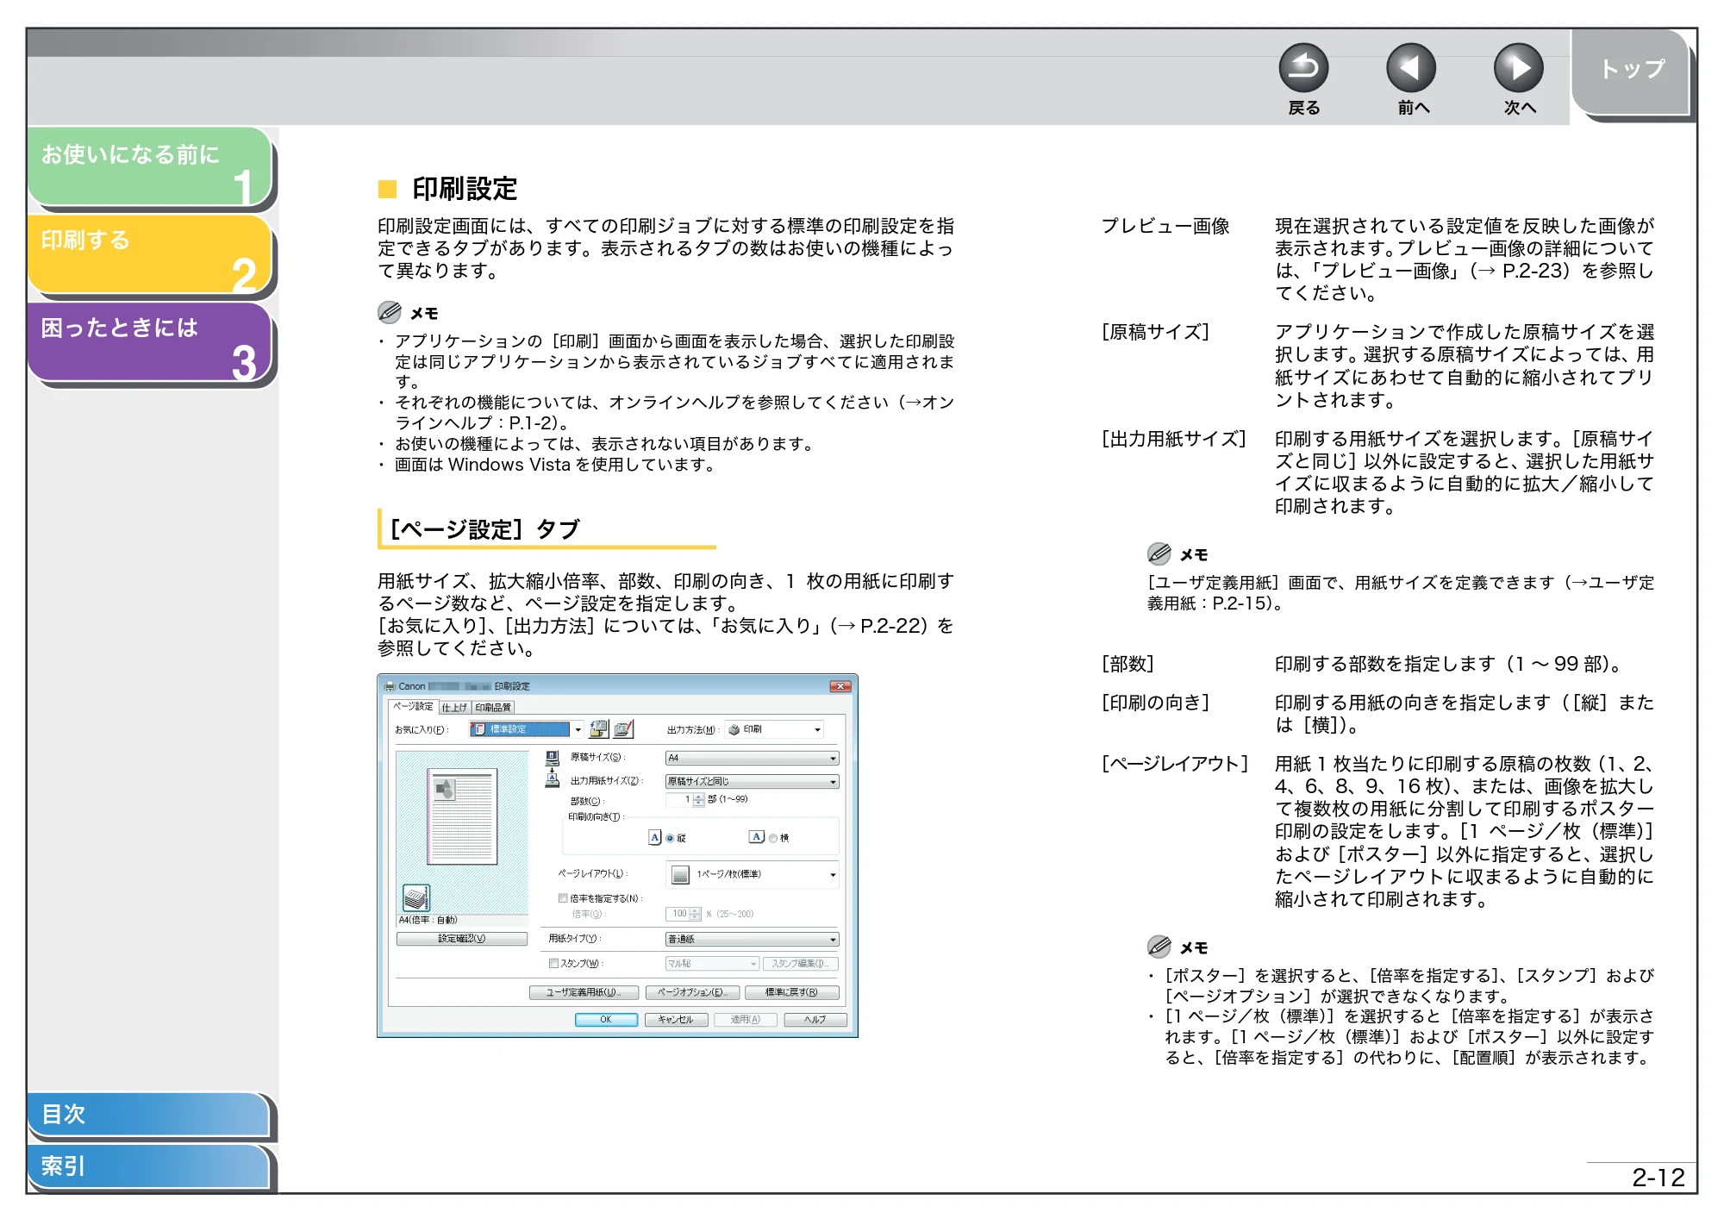Viewport: 1724px width, 1219px height.
Task: Click the ユーザ定義用紙 button
Action: (x=584, y=992)
